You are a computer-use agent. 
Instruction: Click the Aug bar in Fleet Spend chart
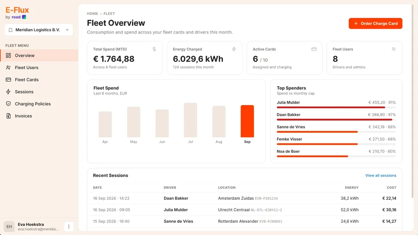219,121
